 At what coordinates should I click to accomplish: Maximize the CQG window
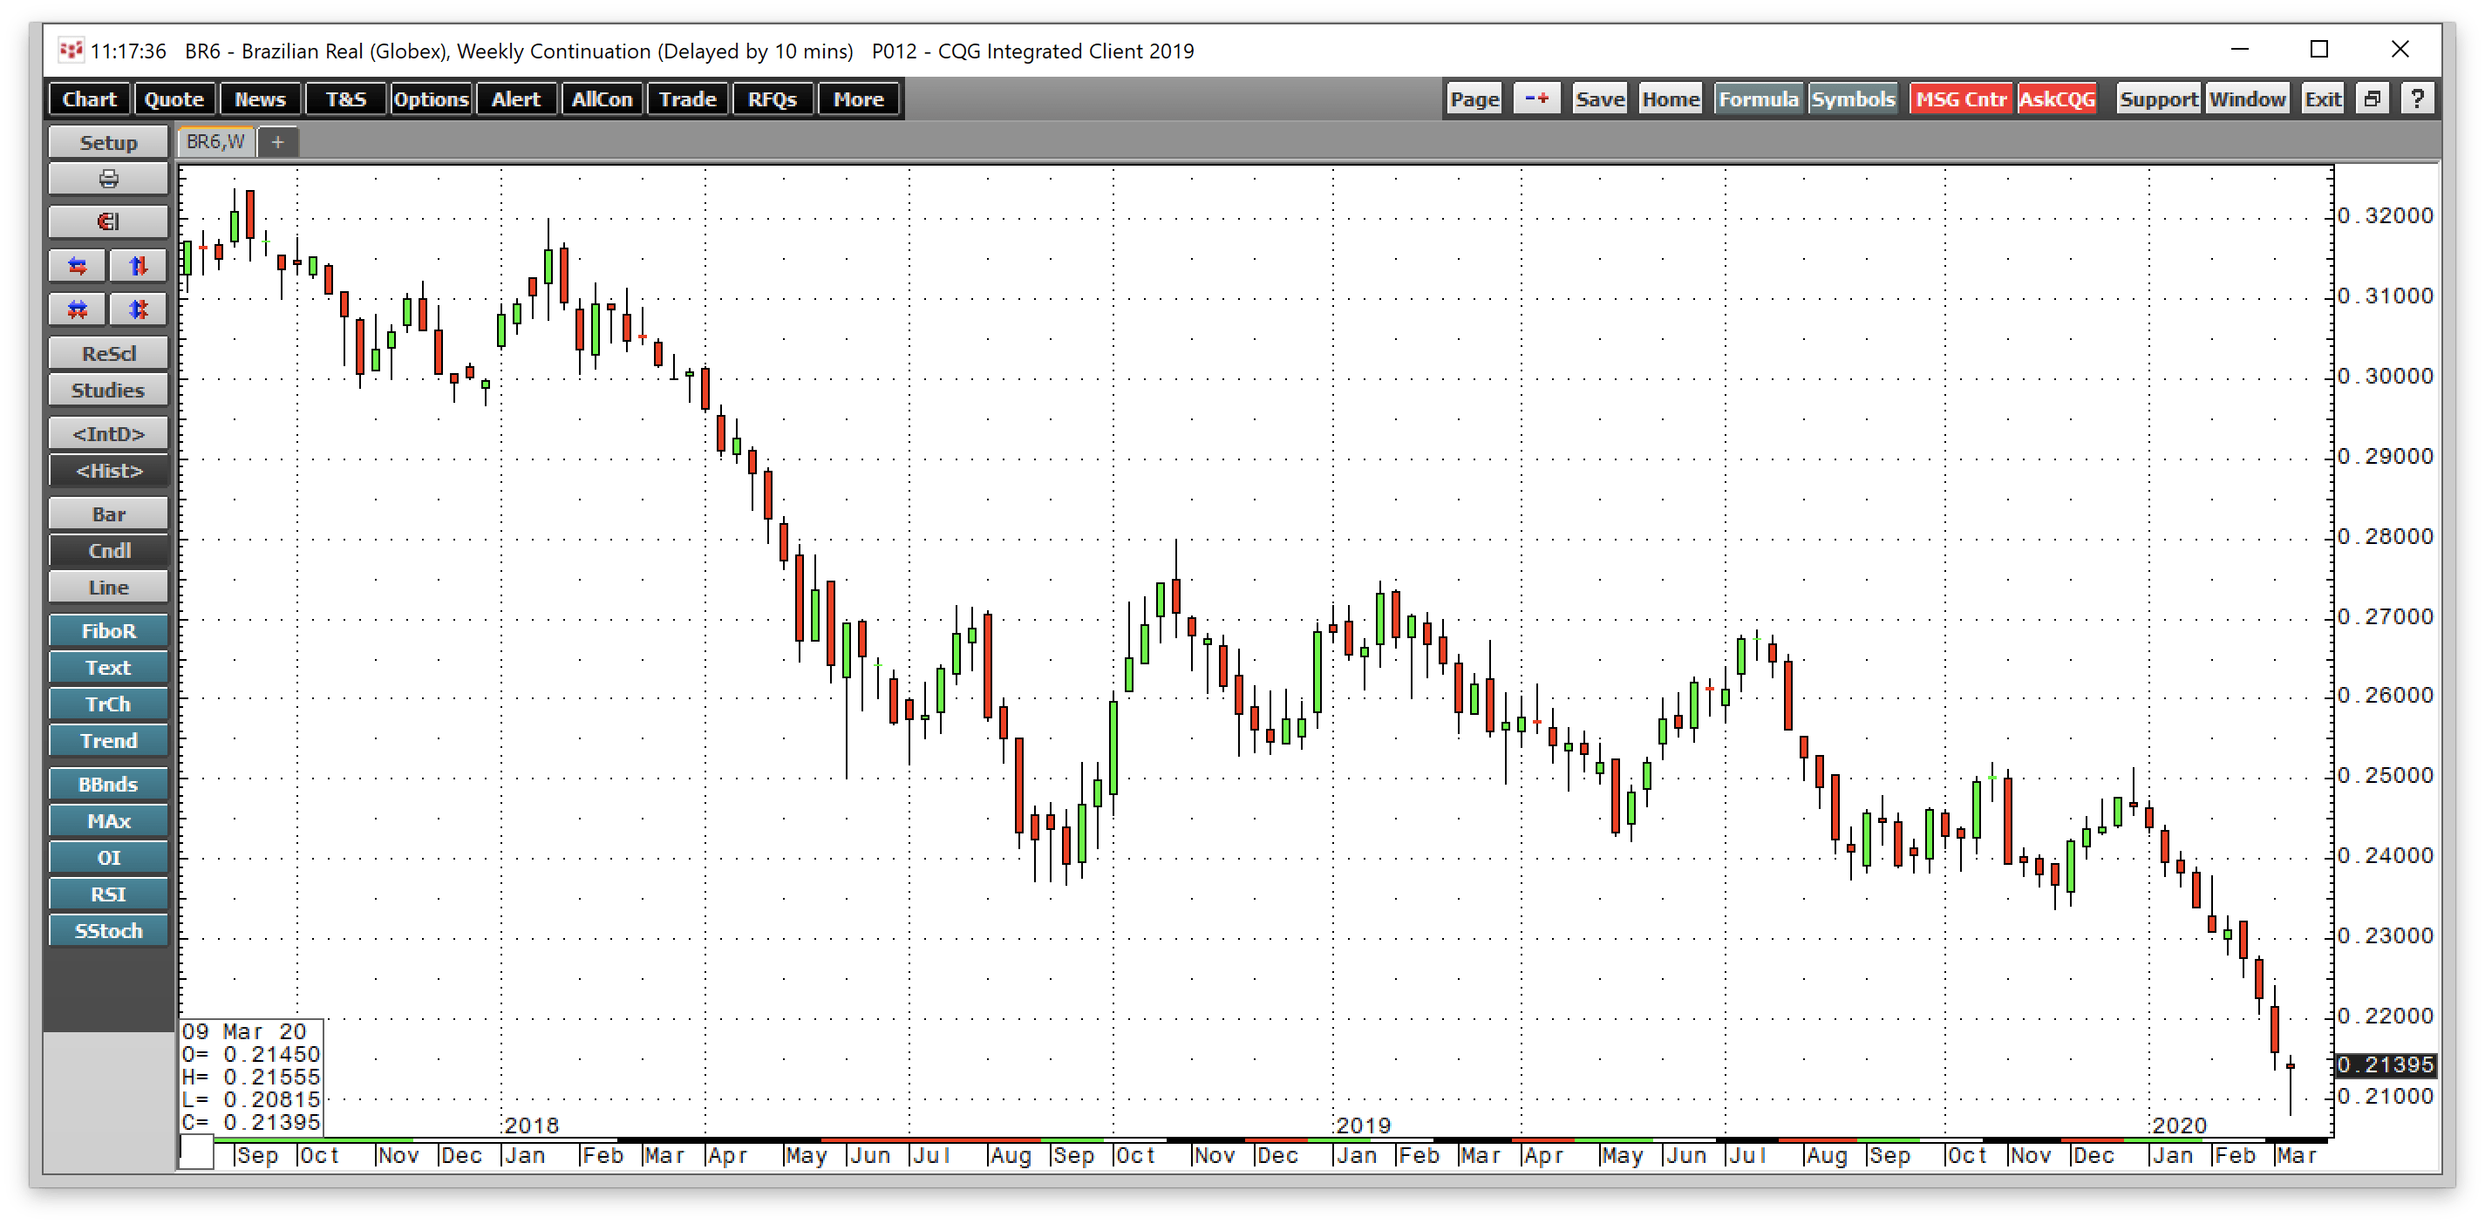(x=2319, y=49)
